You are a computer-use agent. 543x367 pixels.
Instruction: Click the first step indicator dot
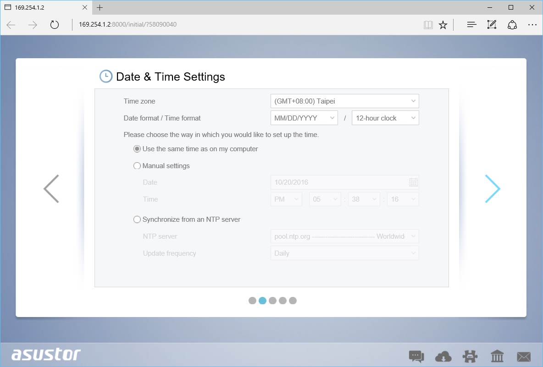[x=252, y=301]
